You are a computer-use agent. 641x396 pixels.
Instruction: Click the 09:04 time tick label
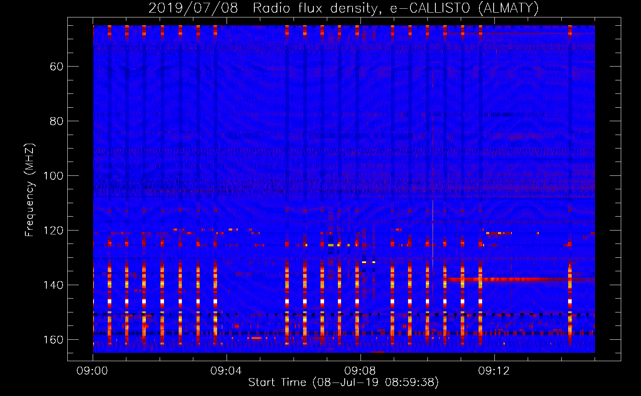click(x=226, y=371)
